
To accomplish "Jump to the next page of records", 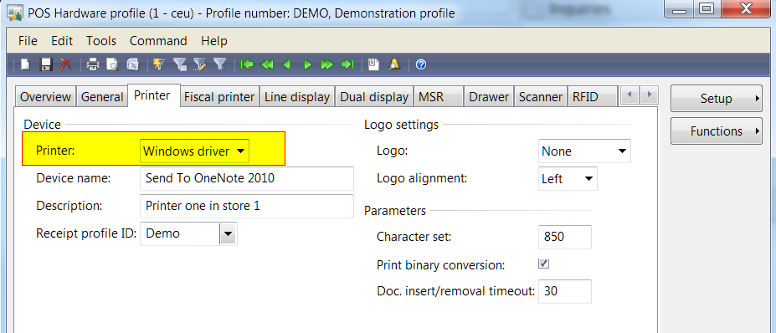I will pos(326,64).
